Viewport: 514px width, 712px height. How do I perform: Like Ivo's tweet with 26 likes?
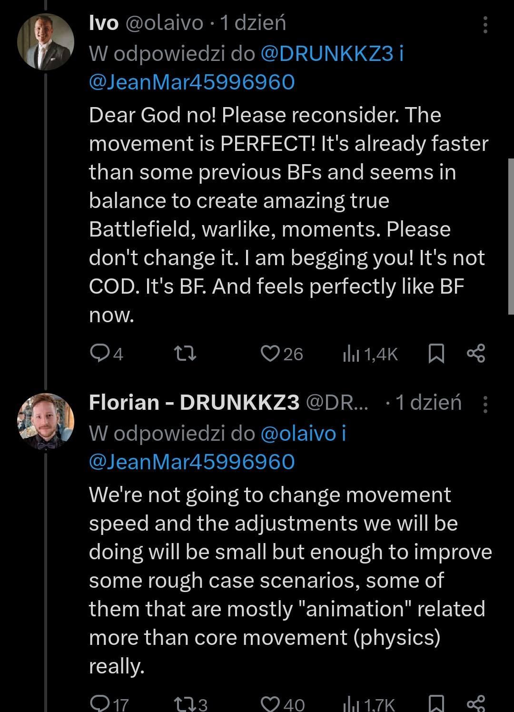click(x=271, y=354)
